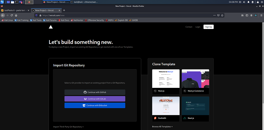264x130 pixels.
Task: Click the show desktop panel icon
Action: tap(9, 2)
